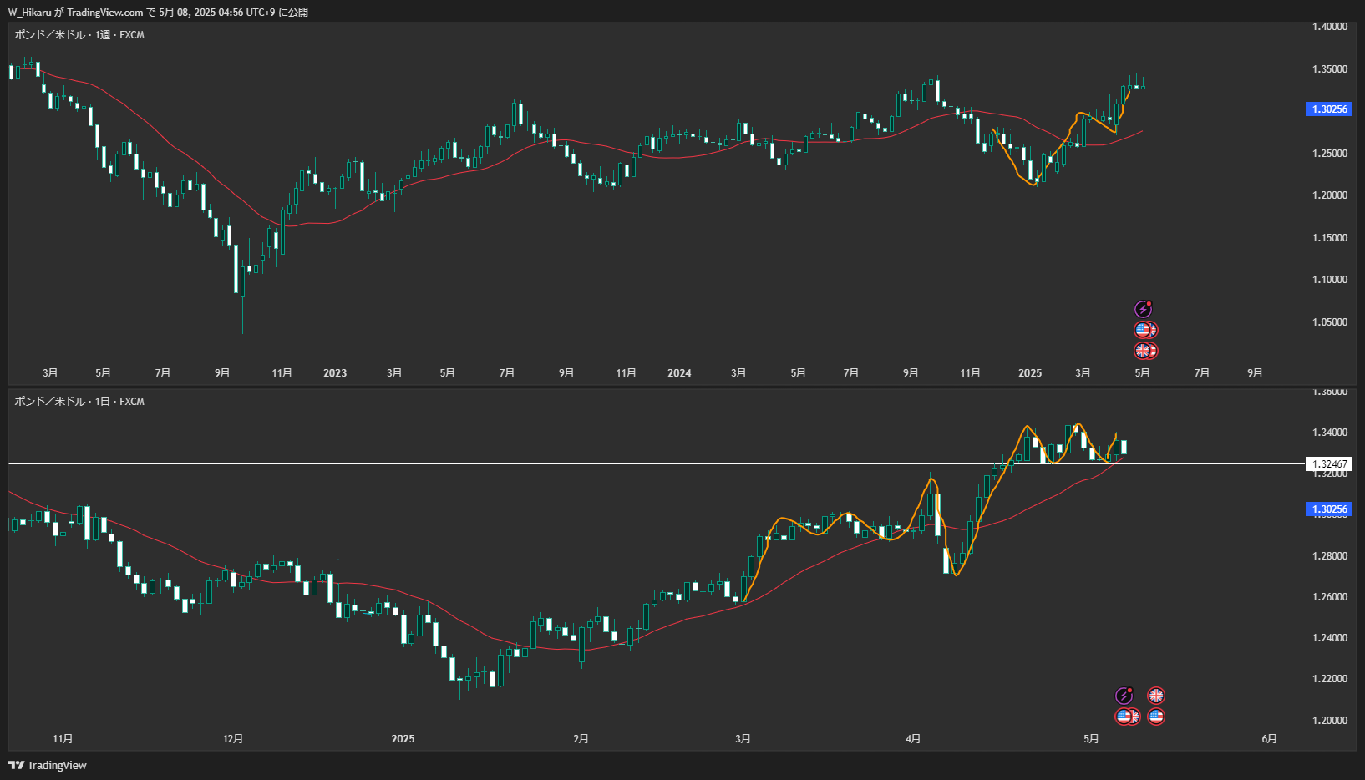Click 1.20000 on the weekly chart price axis
This screenshot has height=780, width=1365.
pos(1329,195)
